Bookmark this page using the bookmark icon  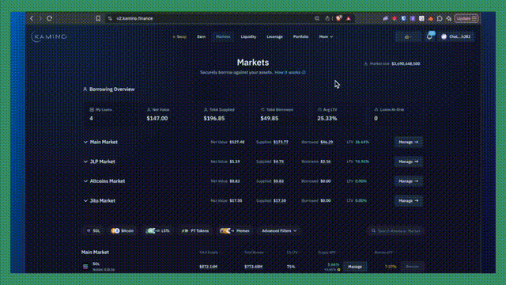pos(98,18)
